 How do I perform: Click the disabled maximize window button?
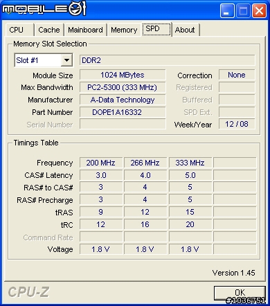click(x=243, y=10)
